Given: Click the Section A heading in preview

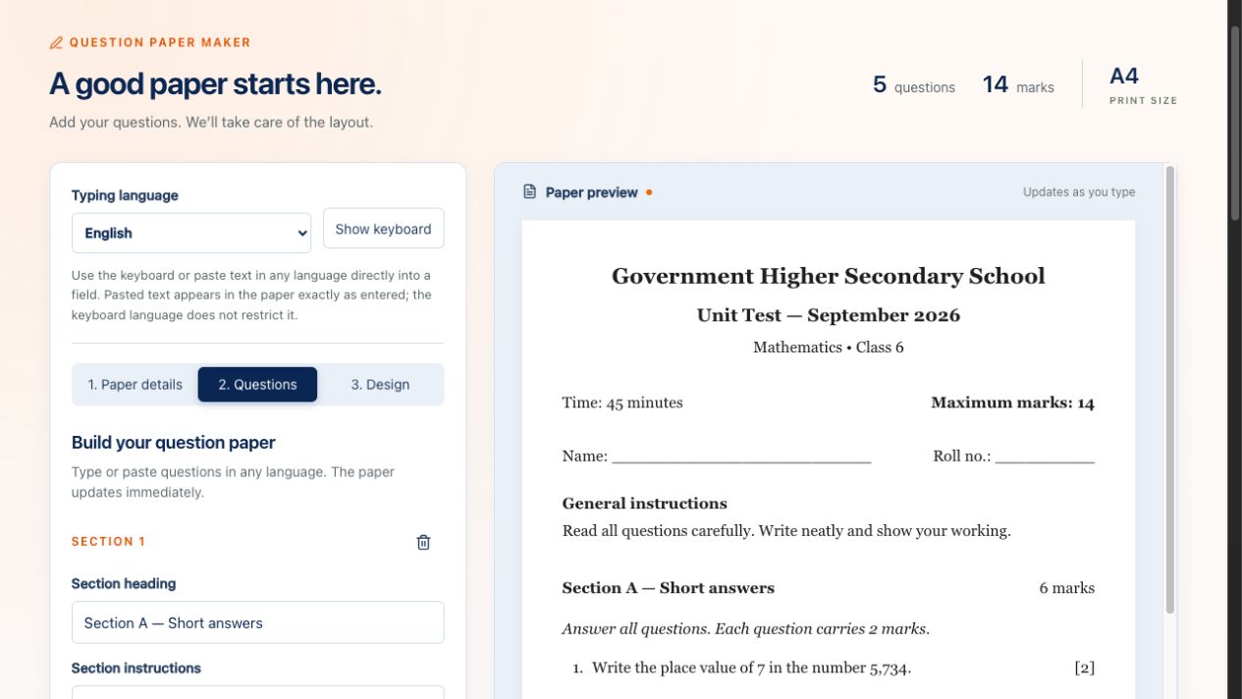Looking at the screenshot, I should pos(669,588).
